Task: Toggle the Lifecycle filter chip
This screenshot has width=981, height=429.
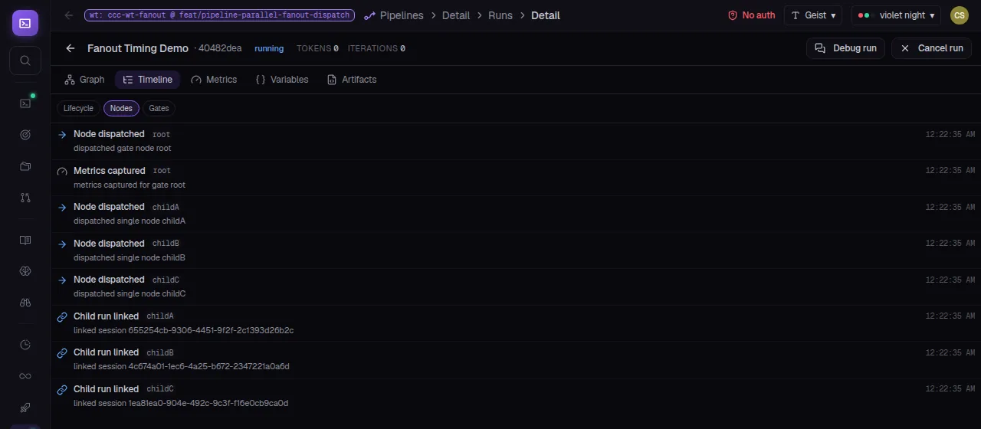Action: pyautogui.click(x=78, y=108)
